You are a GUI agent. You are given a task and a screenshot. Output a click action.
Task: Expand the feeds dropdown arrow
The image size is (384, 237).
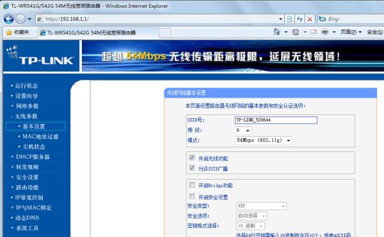tap(305, 32)
